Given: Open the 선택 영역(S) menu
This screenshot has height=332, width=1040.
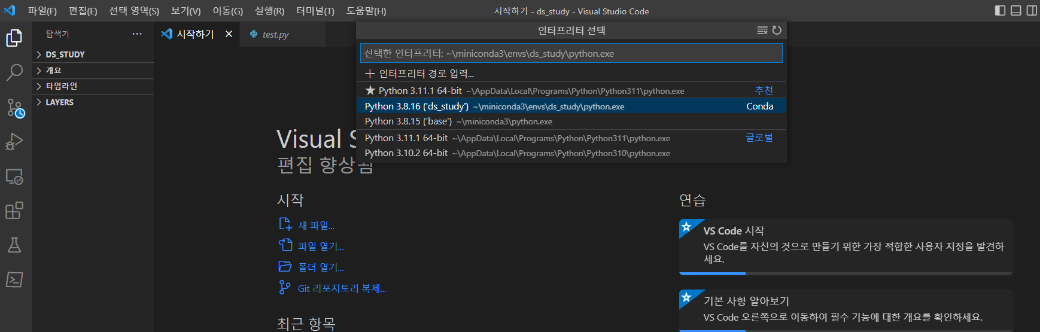Looking at the screenshot, I should click(x=134, y=11).
